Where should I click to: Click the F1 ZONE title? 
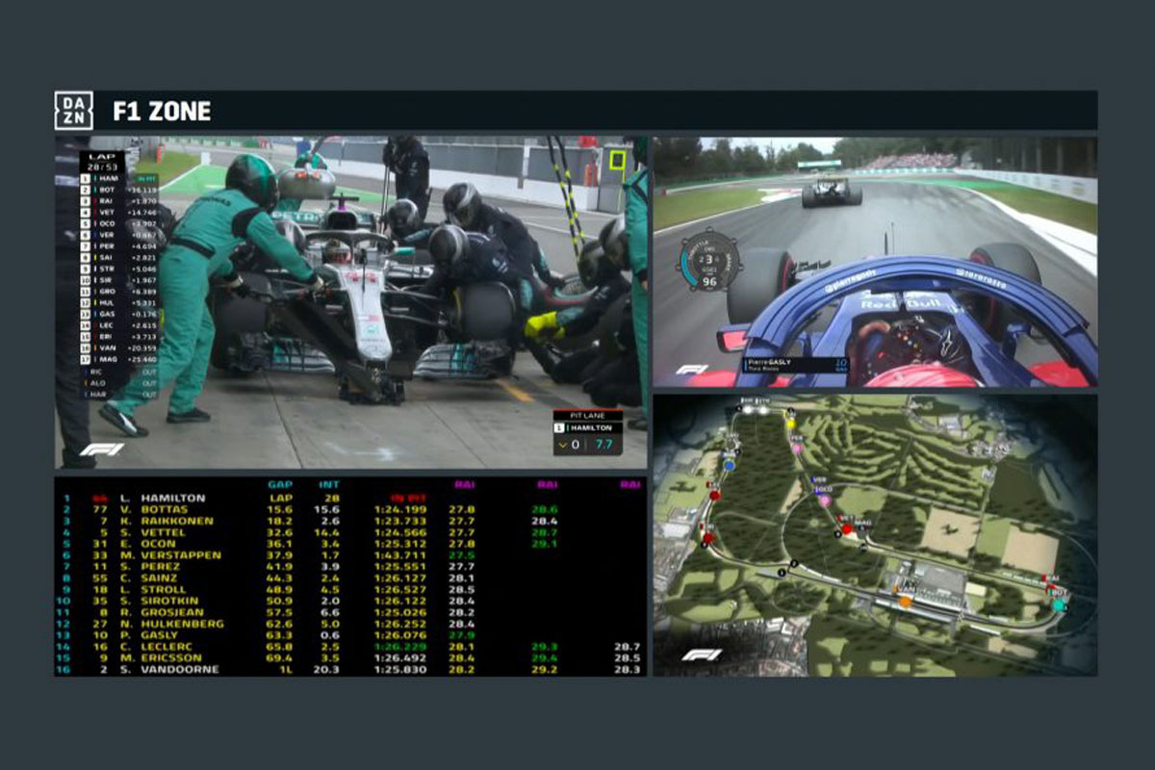click(162, 112)
